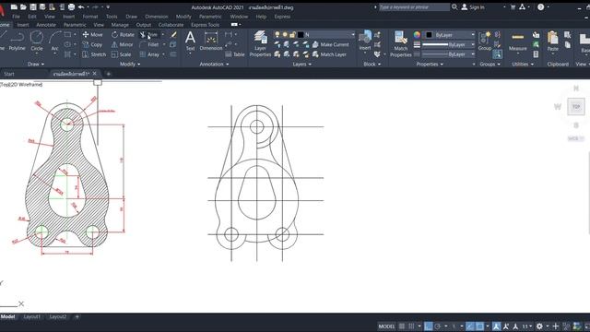The width and height of the screenshot is (590, 332).
Task: Toggle object snap square in status bar
Action: click(479, 326)
